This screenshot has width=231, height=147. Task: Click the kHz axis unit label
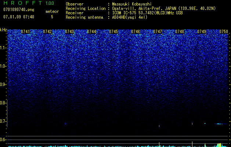click(x=3, y=30)
